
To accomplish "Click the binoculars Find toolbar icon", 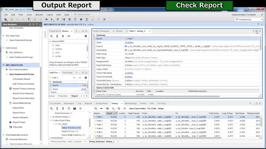I will click(x=47, y=20).
